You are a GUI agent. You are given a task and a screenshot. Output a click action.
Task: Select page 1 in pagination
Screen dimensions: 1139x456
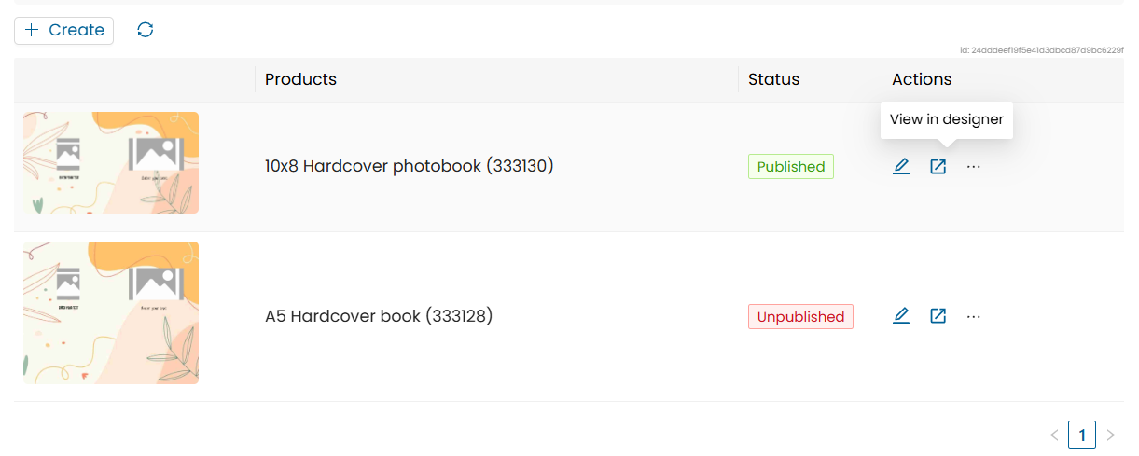[x=1082, y=435]
